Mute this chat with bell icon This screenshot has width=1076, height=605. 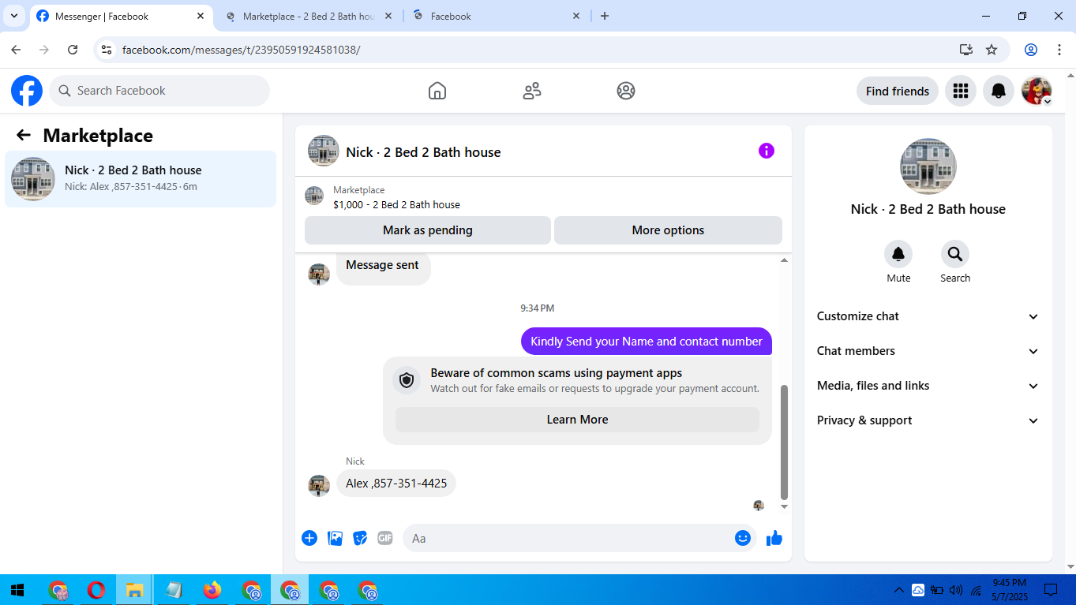[898, 254]
